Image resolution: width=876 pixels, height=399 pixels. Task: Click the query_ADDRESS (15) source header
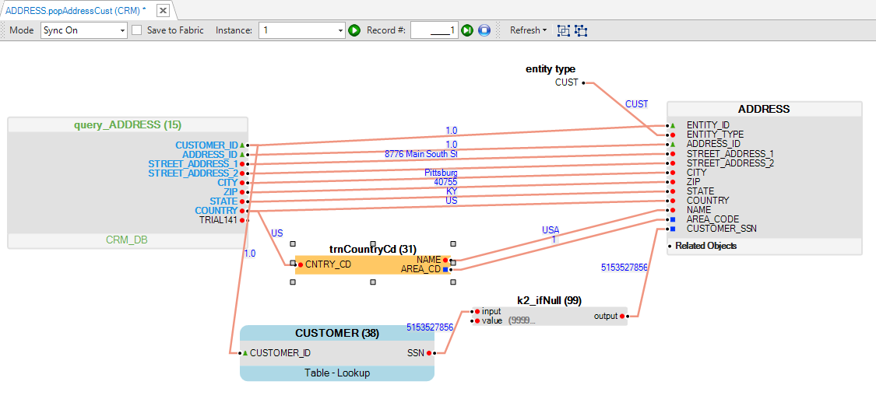(x=128, y=124)
